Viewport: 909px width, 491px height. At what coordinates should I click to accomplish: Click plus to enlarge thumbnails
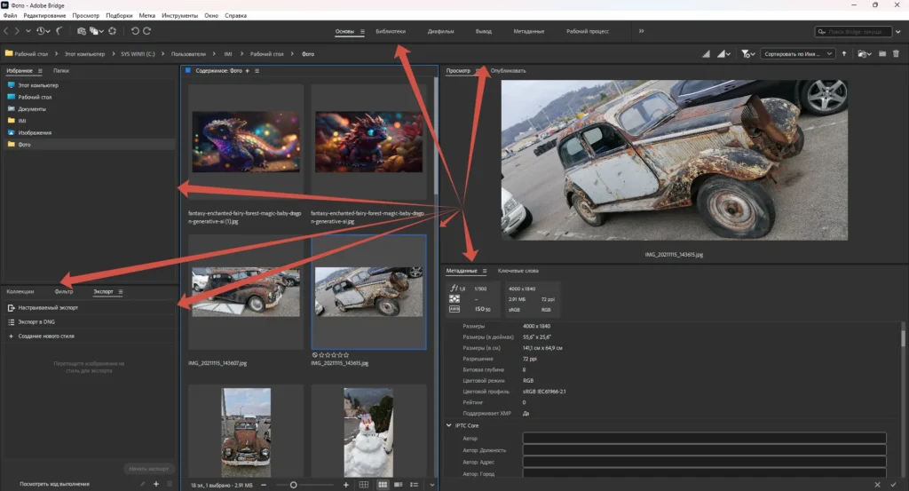(x=346, y=485)
